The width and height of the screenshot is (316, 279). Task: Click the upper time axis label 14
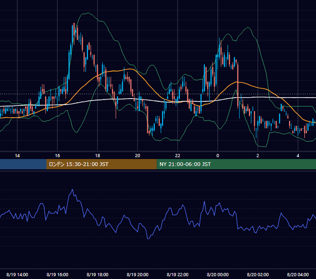(17, 156)
